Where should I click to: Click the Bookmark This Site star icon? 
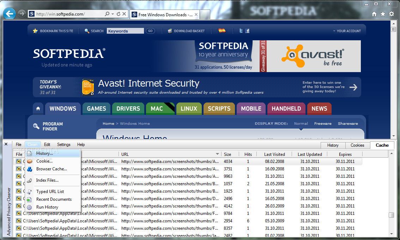[35, 31]
